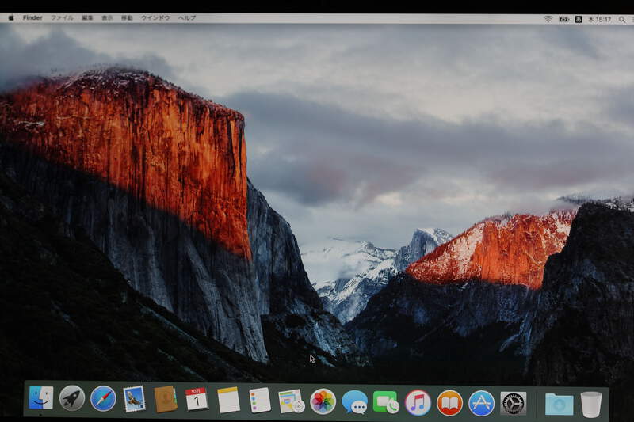Open the Trash in the Dock
Screen dimensions: 634x422
coord(591,405)
